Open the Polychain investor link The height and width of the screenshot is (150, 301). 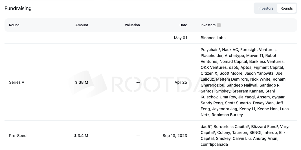[x=210, y=50]
